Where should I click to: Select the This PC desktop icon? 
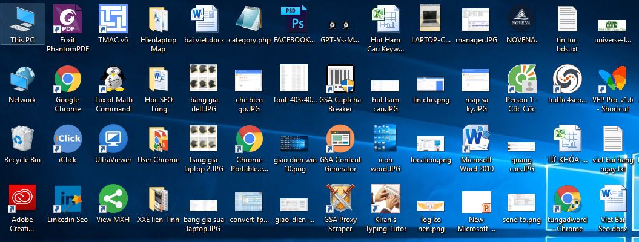point(22,24)
